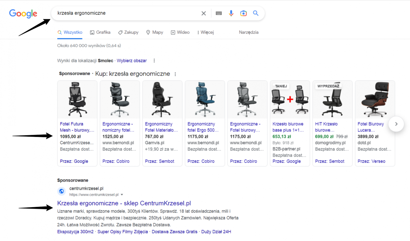Open the Więcej menu

click(x=205, y=32)
